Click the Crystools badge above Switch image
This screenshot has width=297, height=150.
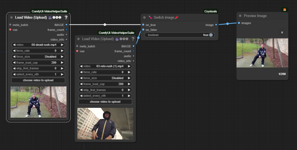(210, 11)
